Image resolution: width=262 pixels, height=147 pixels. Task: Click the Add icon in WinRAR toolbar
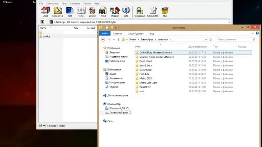click(45, 12)
